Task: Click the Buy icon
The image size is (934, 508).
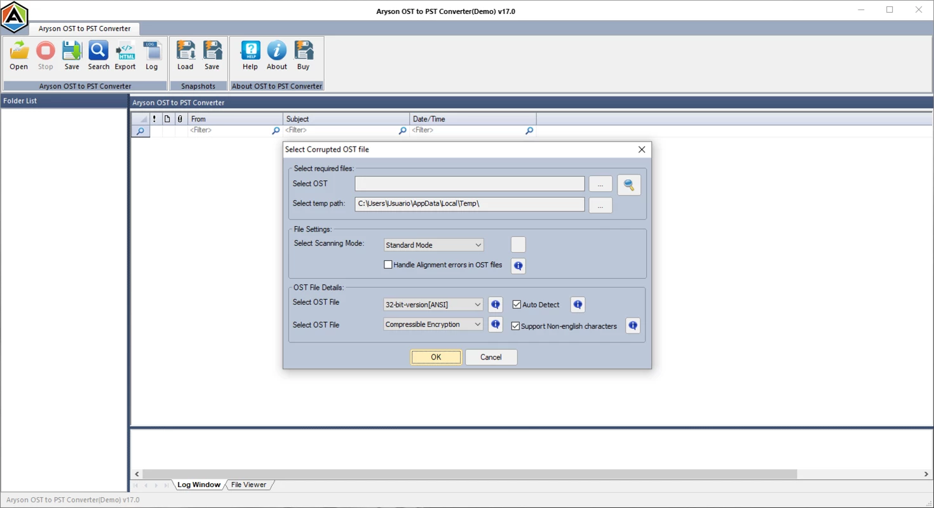Action: pyautogui.click(x=304, y=55)
